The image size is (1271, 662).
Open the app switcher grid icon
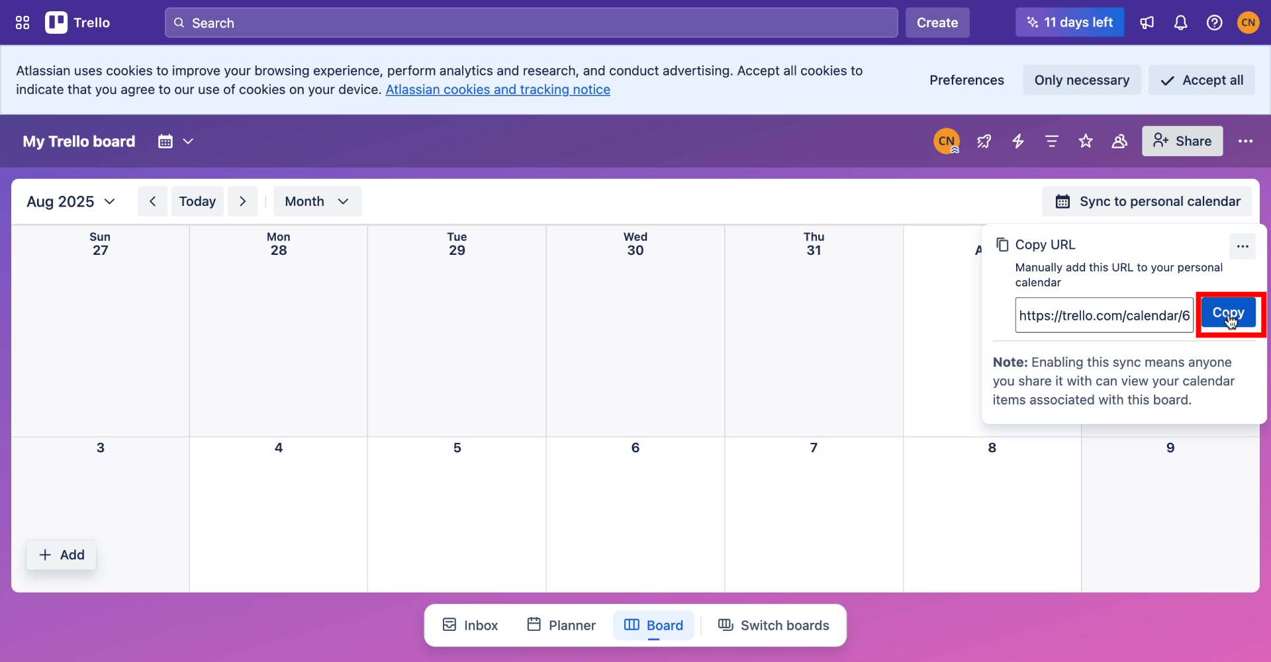(22, 22)
